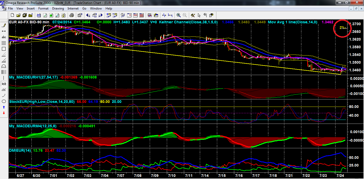Go back with the left arrow monitor icon

(x=88, y=15)
